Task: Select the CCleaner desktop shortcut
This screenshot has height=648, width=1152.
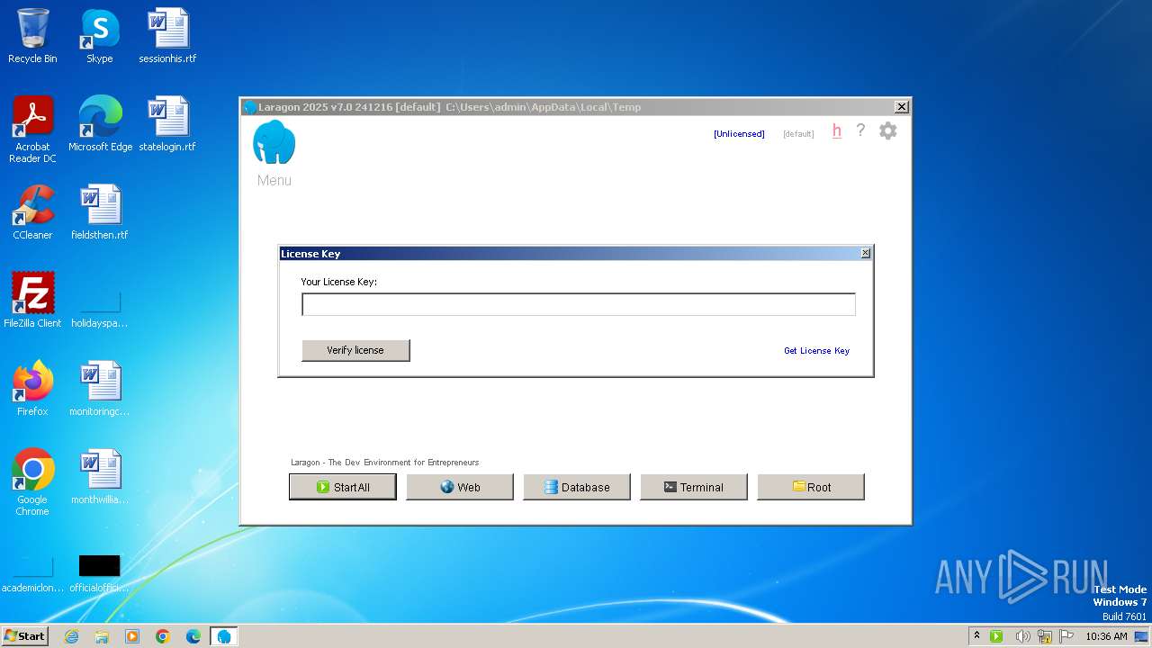Action: (32, 212)
